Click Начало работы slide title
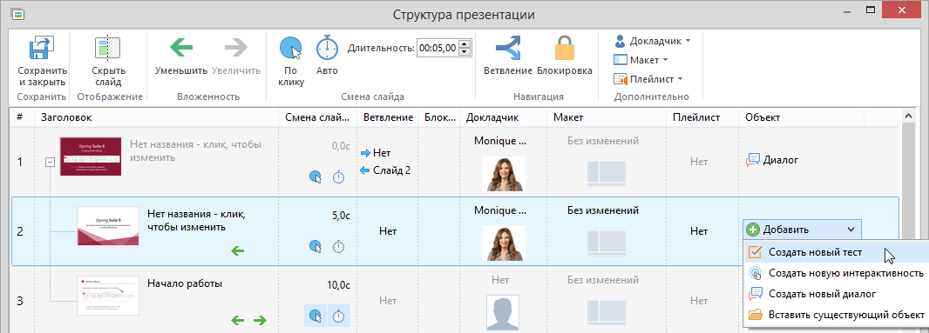 pyautogui.click(x=184, y=283)
